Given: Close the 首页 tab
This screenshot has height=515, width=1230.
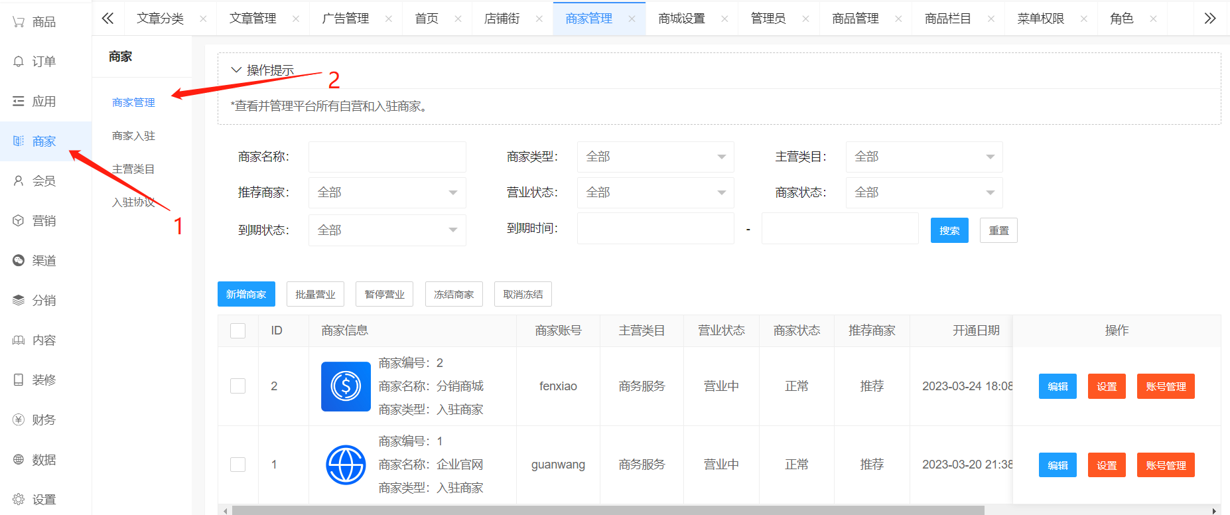Looking at the screenshot, I should 458,19.
